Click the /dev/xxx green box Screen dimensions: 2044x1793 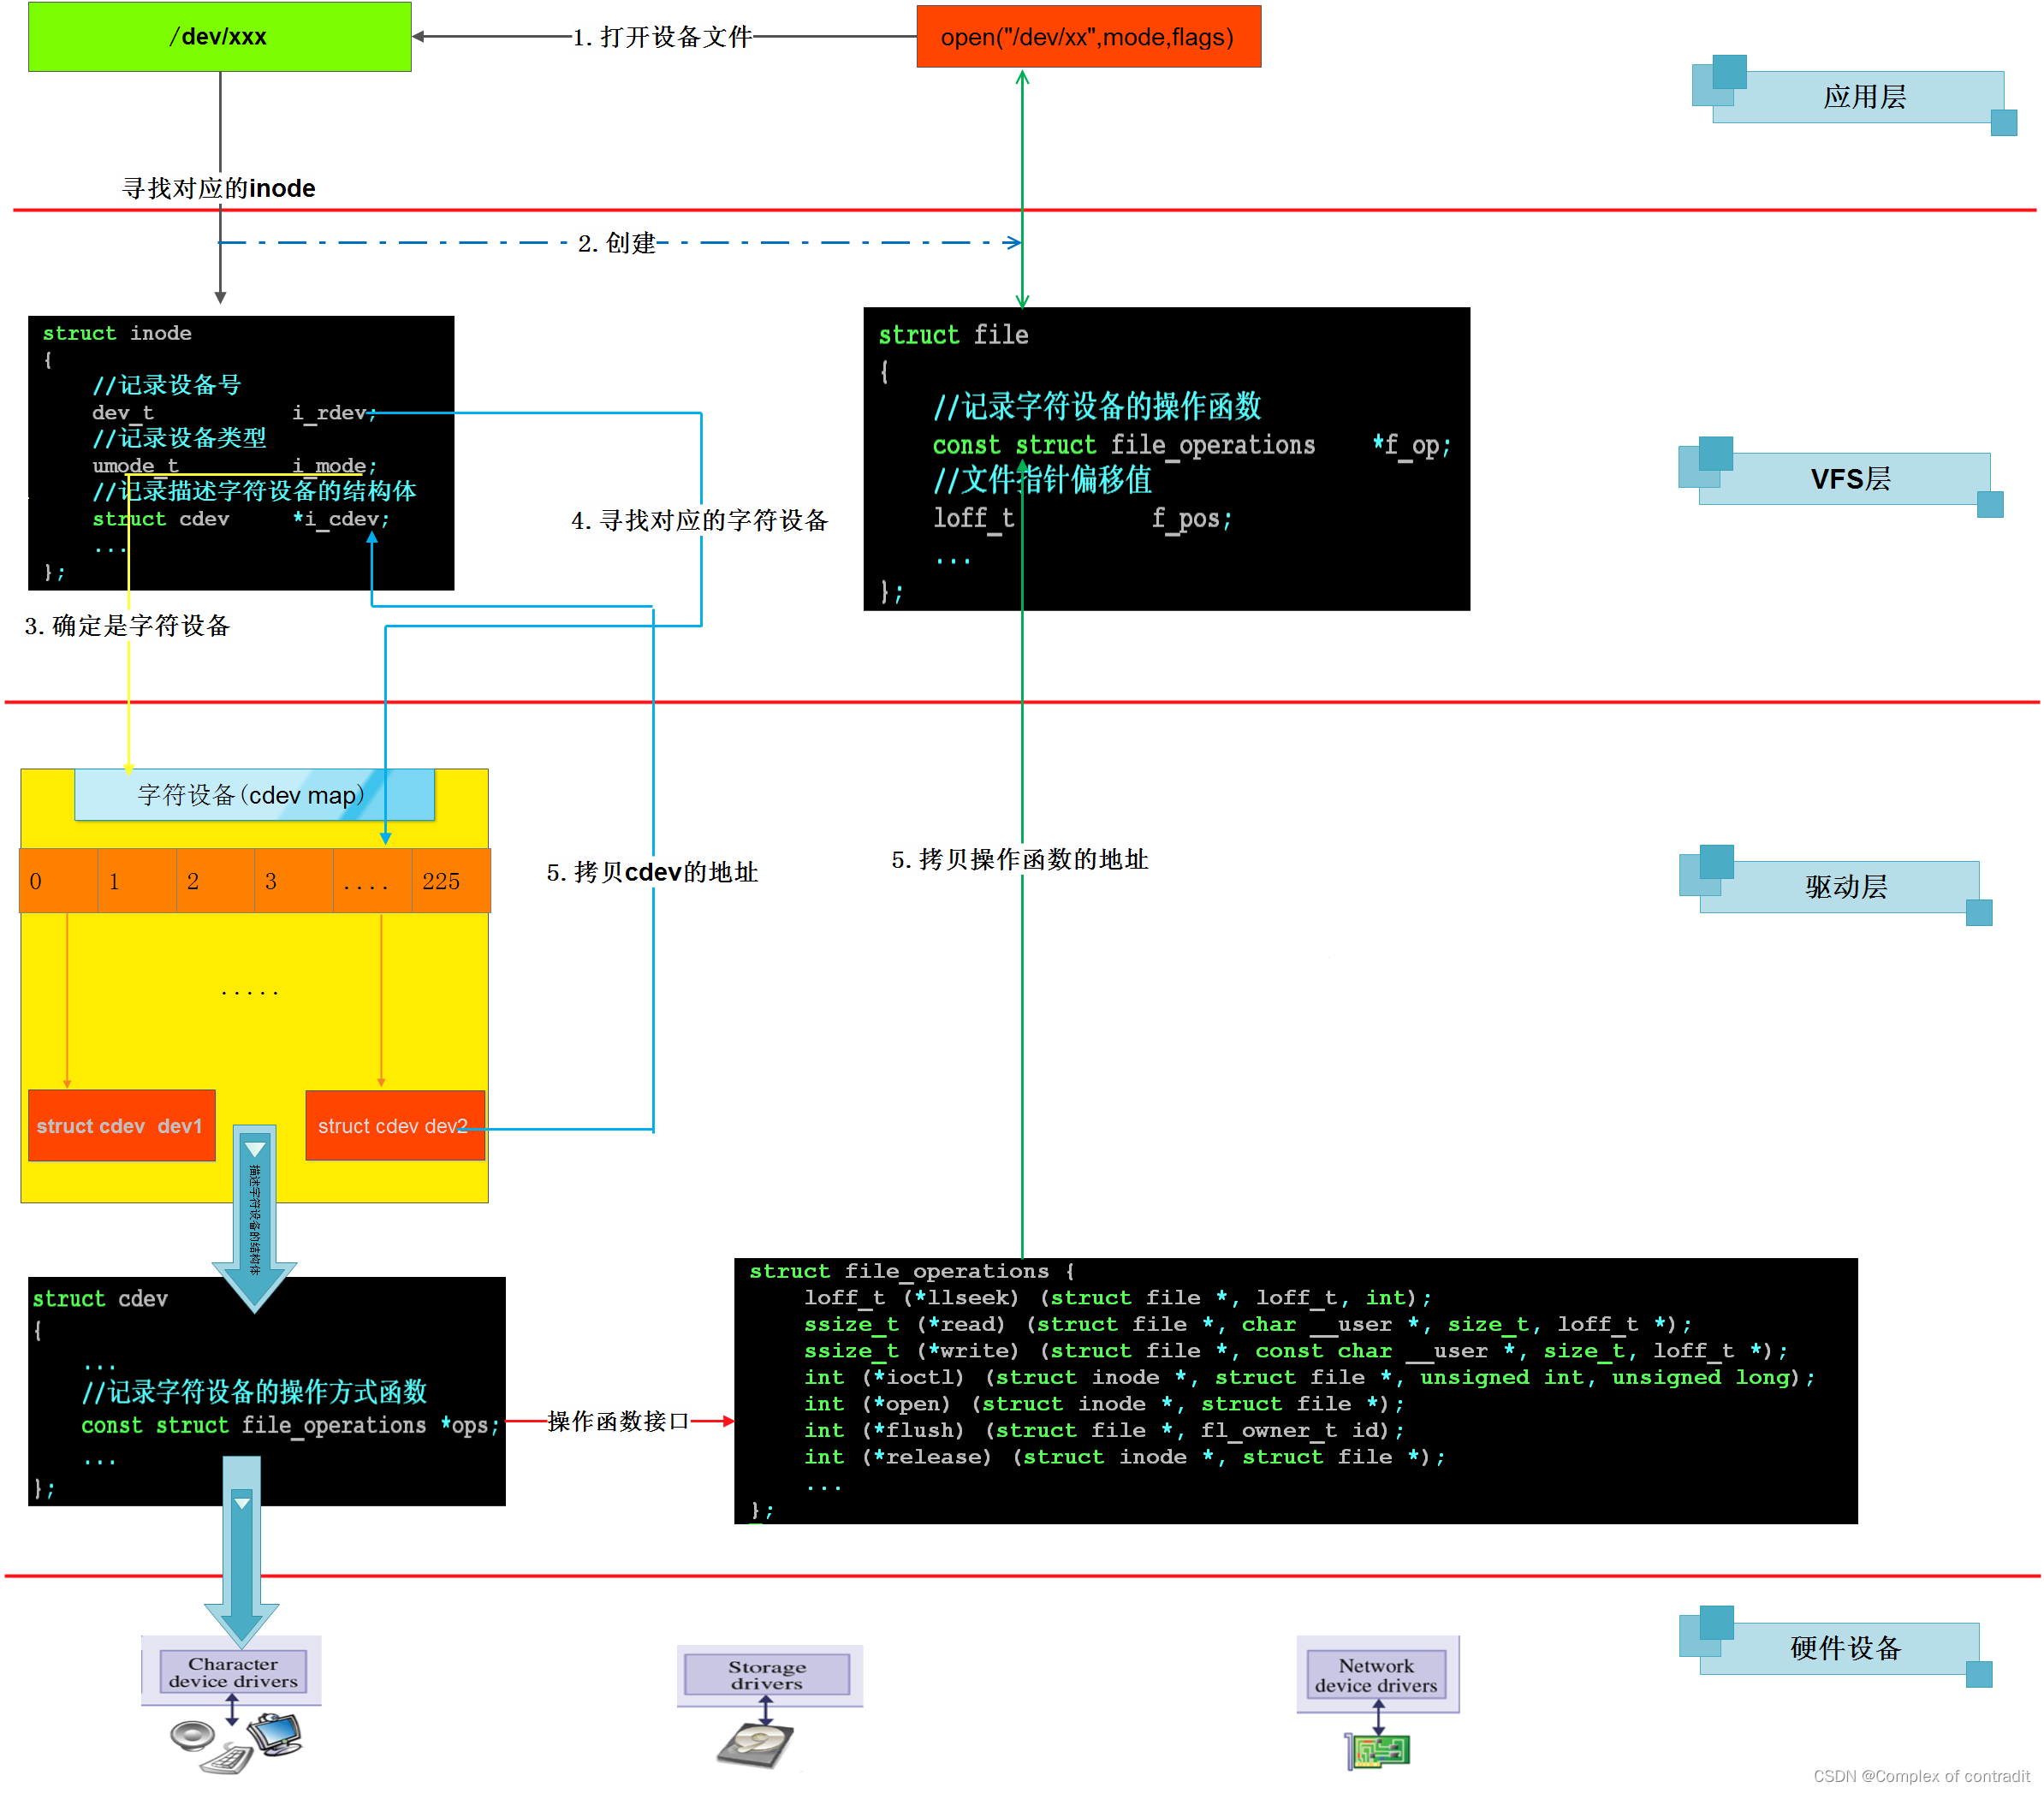point(219,37)
